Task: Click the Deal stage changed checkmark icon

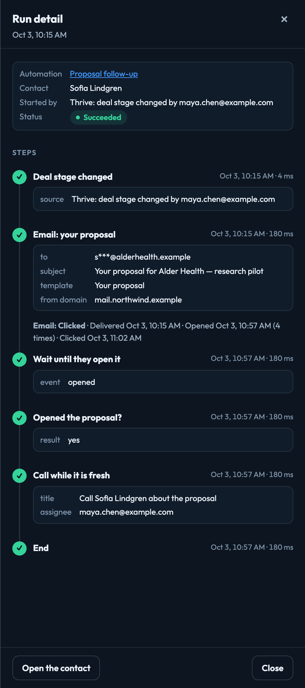Action: tap(19, 177)
